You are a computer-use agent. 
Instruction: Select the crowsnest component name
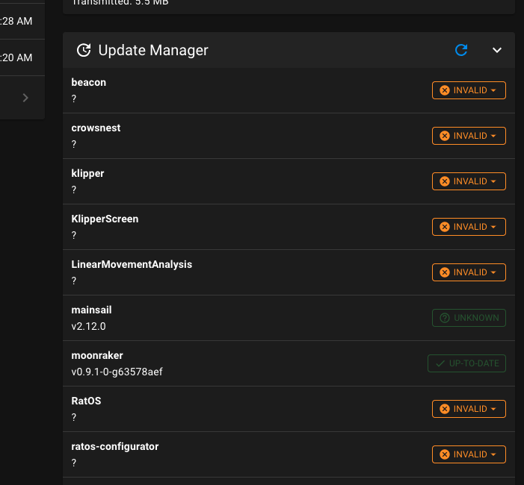tap(96, 128)
